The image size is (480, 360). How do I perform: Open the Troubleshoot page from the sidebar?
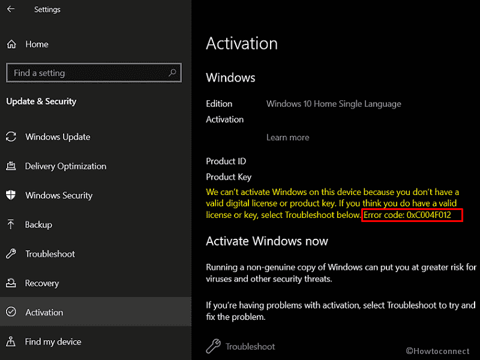pyautogui.click(x=50, y=254)
